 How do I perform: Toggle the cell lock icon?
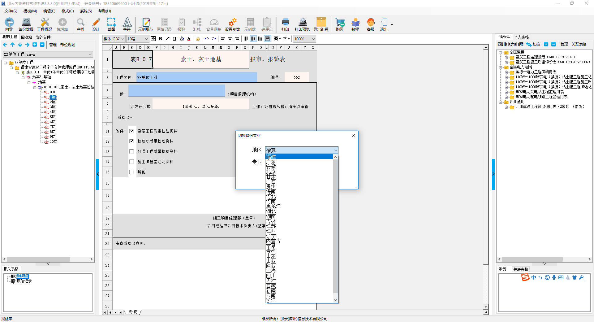pyautogui.click(x=198, y=39)
